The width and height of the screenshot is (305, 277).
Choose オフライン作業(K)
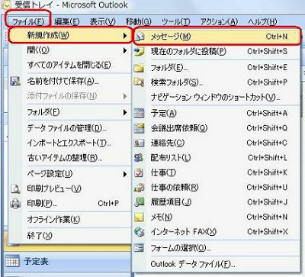[x=53, y=219]
